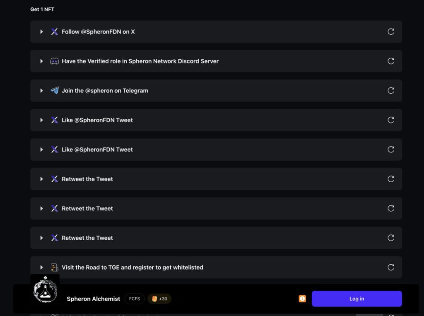Click the Log in button

[x=357, y=299]
